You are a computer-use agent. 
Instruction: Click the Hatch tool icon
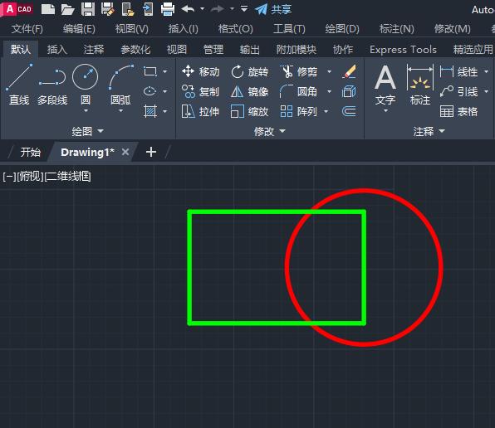pyautogui.click(x=150, y=111)
